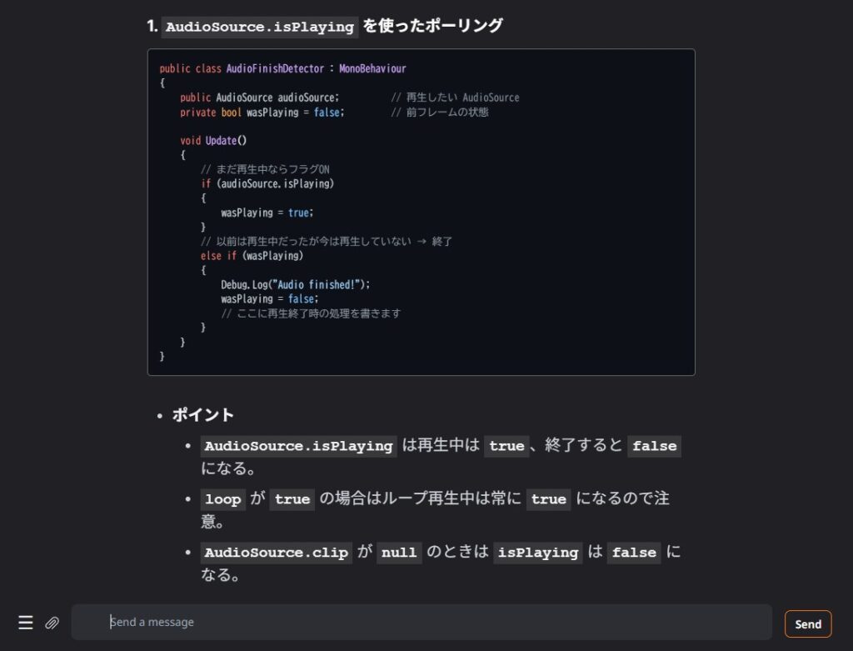The width and height of the screenshot is (853, 651).
Task: Click the inline code "null"
Action: pos(399,553)
